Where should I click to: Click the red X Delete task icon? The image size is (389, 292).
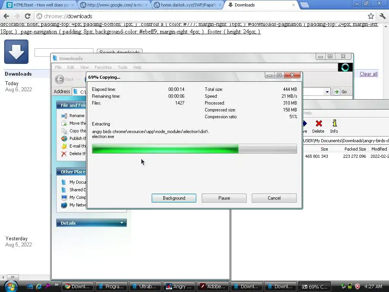point(64,154)
